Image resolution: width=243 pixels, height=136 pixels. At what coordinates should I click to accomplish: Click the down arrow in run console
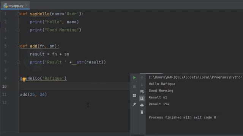click(x=142, y=85)
